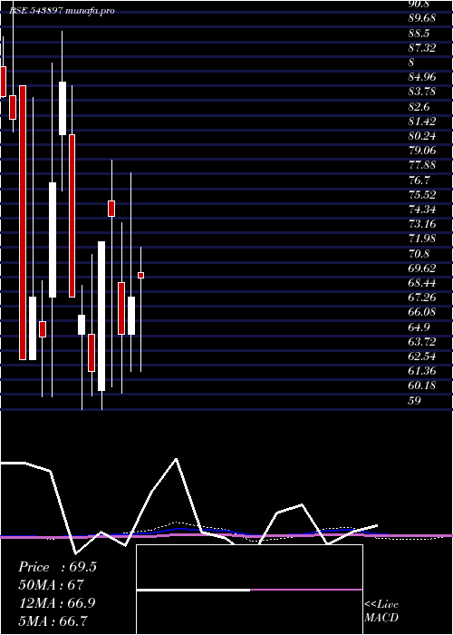Click the 79.06 price axis label
This screenshot has width=453, height=635.
[422, 151]
